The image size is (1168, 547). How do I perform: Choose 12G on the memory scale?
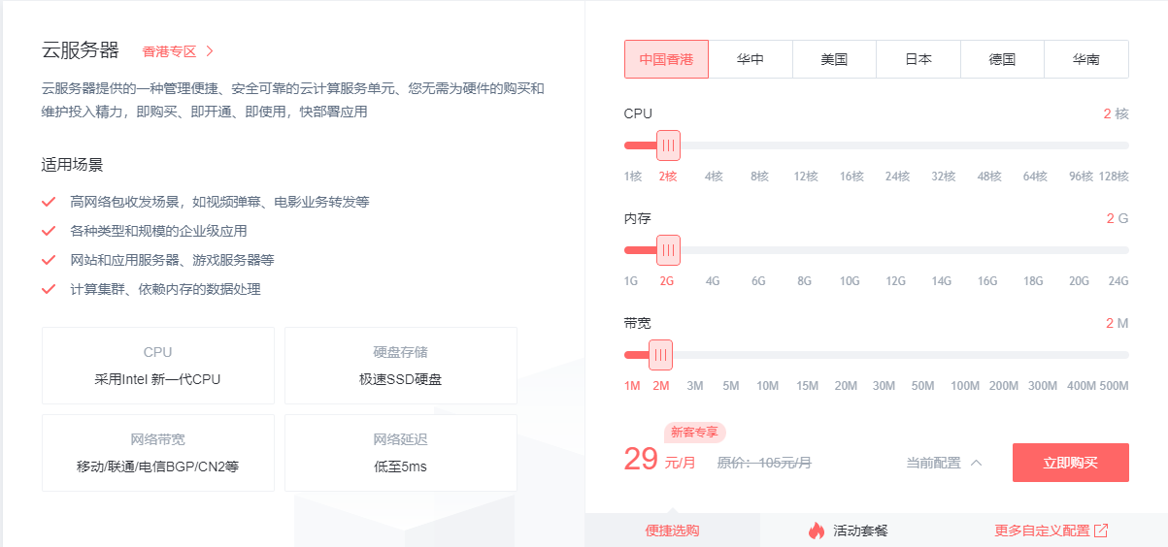[895, 281]
